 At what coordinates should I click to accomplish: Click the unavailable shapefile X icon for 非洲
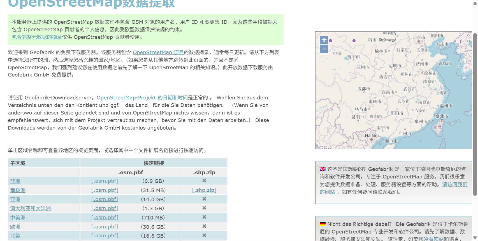pyautogui.click(x=204, y=181)
